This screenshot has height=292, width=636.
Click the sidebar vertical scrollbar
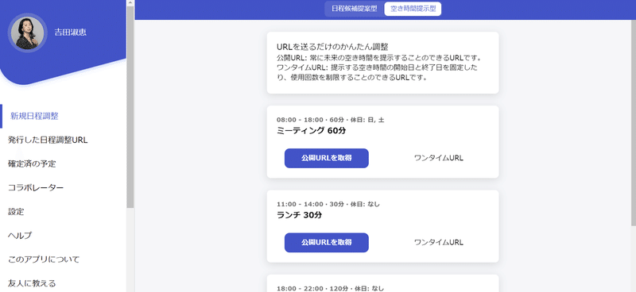(130, 107)
